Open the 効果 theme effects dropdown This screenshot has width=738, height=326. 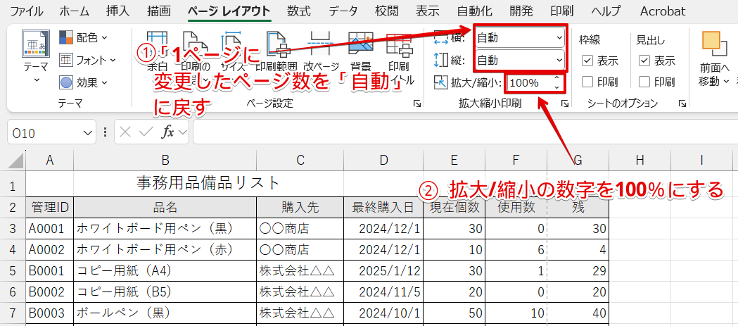83,82
